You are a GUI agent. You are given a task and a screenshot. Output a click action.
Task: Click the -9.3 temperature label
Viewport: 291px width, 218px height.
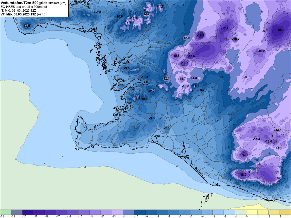click(152, 118)
